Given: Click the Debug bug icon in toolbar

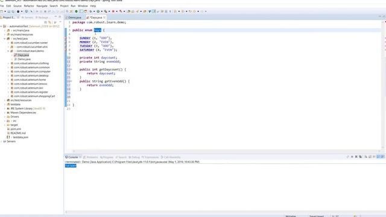Looking at the screenshot, I should tap(91, 11).
